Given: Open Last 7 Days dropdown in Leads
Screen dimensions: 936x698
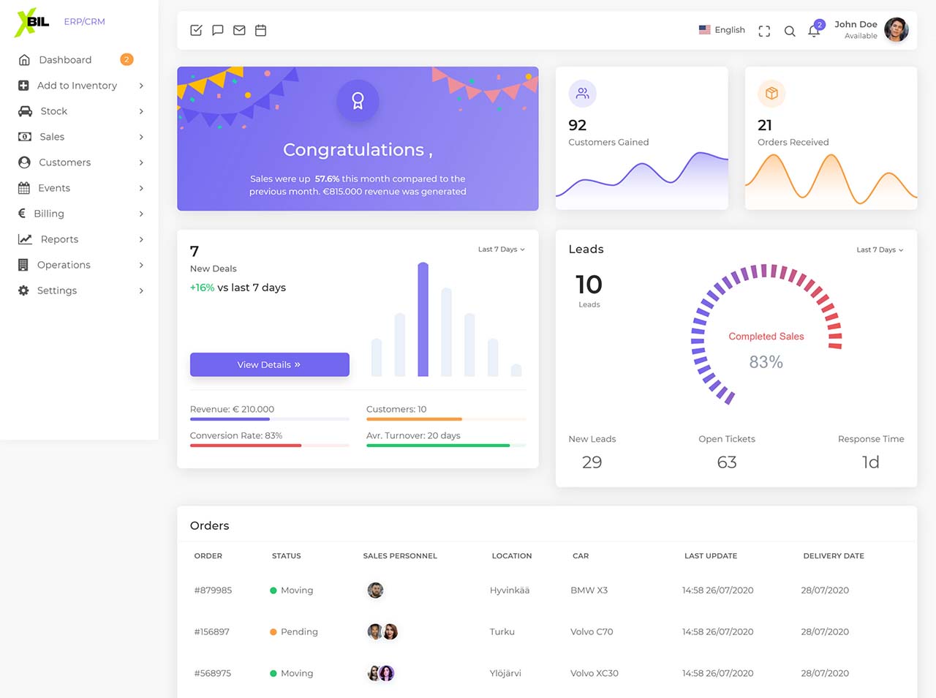Looking at the screenshot, I should pos(880,249).
